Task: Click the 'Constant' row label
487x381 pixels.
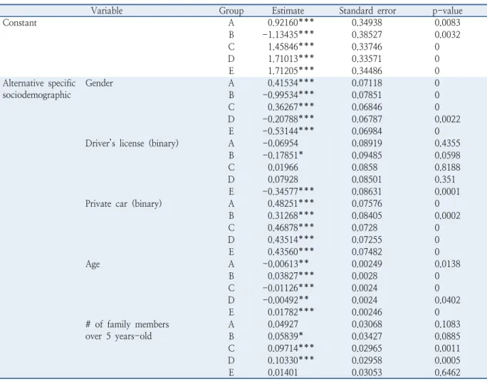Action: (19, 23)
